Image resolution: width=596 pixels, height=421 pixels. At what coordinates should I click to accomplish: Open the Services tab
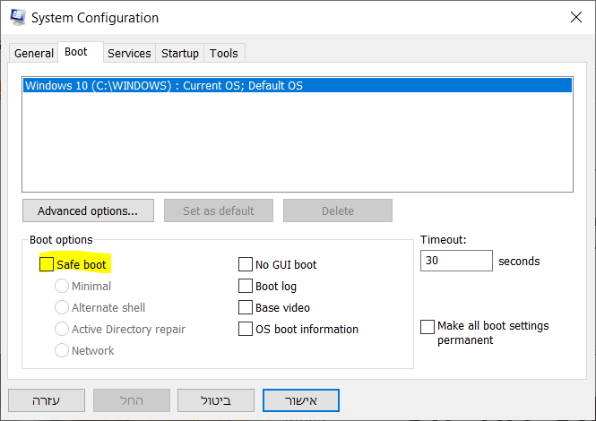[x=129, y=54]
